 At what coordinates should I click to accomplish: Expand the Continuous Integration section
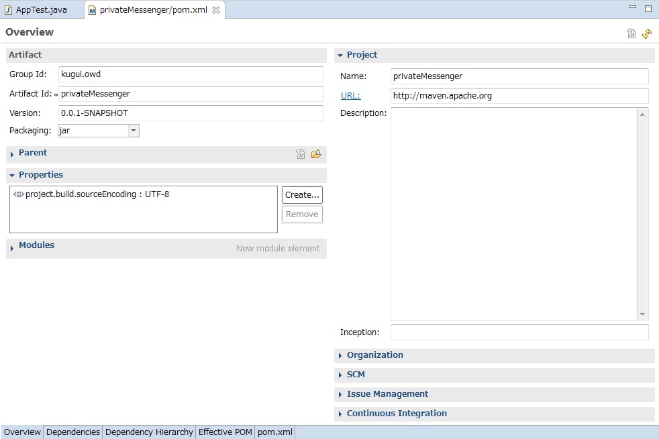340,414
